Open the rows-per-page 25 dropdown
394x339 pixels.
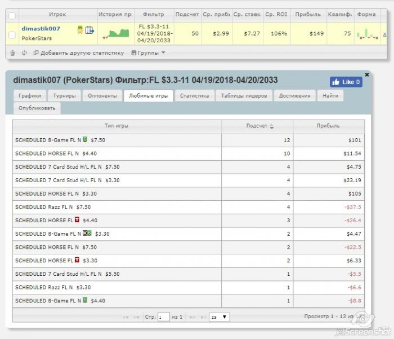[x=219, y=317]
